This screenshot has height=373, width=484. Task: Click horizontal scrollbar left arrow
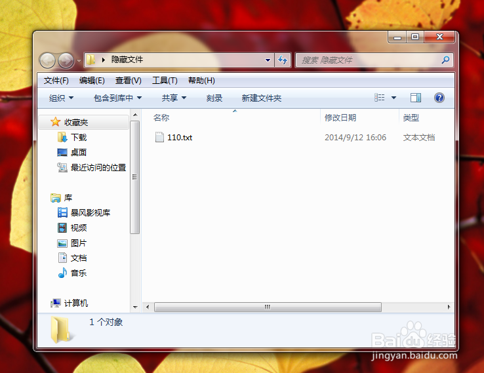click(x=148, y=307)
